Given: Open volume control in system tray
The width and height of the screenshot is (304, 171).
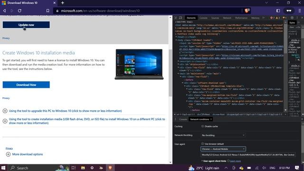Looking at the screenshot, I should pyautogui.click(x=264, y=168).
